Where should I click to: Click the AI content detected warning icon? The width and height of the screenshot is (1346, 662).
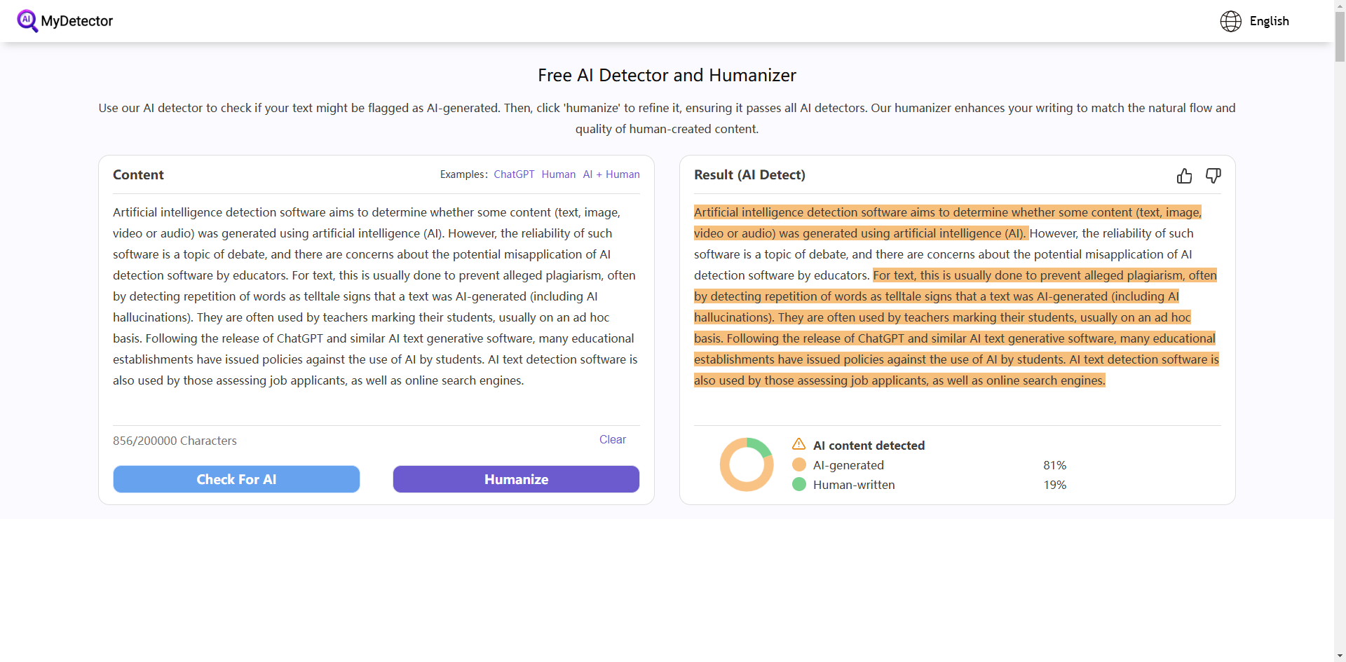(798, 444)
